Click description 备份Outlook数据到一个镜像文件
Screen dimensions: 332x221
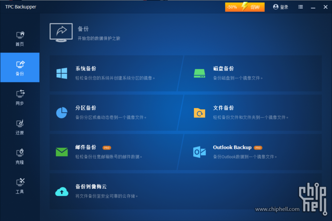pyautogui.click(x=245, y=157)
